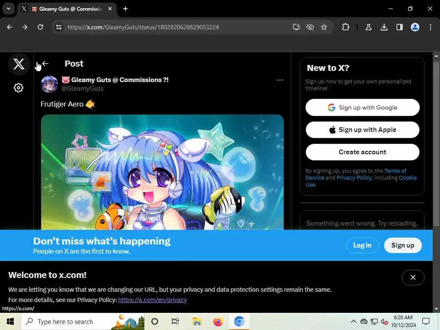This screenshot has height=330, width=440.
Task: Open the Downloads icon in toolbar
Action: pyautogui.click(x=384, y=27)
